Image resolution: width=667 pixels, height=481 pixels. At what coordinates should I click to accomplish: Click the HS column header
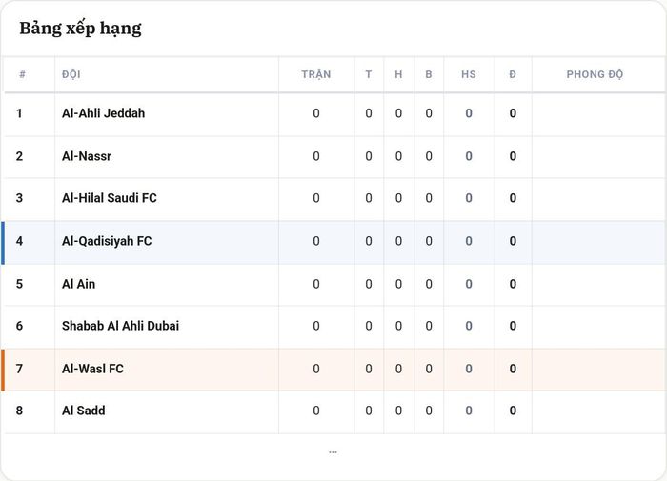tap(469, 74)
